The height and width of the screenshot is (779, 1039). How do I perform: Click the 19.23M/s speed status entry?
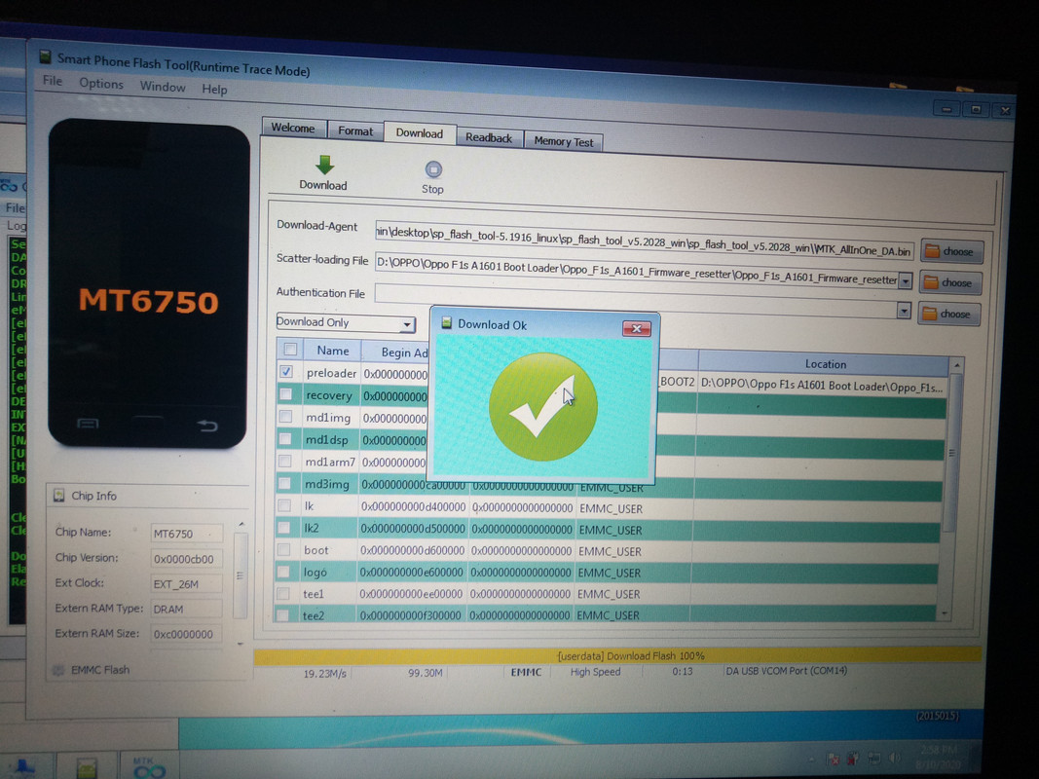(324, 674)
